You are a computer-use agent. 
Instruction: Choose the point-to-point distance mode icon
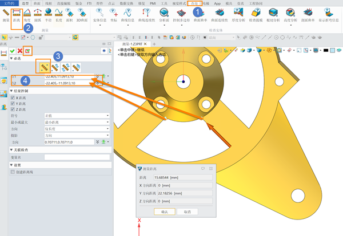tap(44, 67)
